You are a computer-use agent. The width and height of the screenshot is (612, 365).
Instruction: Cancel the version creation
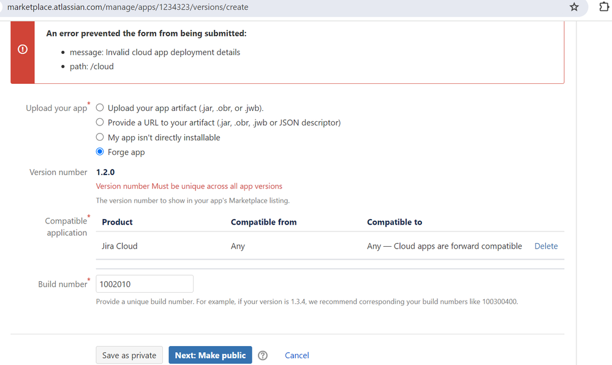pos(297,355)
